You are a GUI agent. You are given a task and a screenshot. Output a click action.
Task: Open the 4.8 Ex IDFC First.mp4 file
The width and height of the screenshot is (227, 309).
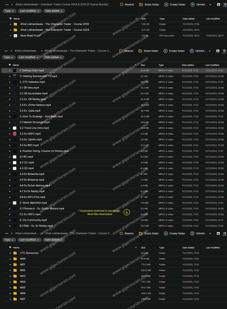tap(32, 197)
